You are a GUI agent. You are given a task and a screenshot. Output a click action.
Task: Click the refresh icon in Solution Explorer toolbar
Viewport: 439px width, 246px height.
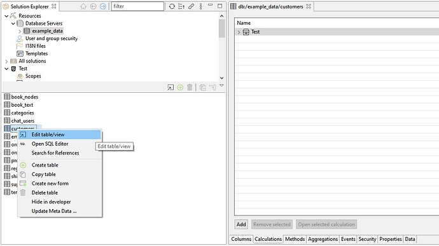pyautogui.click(x=172, y=6)
